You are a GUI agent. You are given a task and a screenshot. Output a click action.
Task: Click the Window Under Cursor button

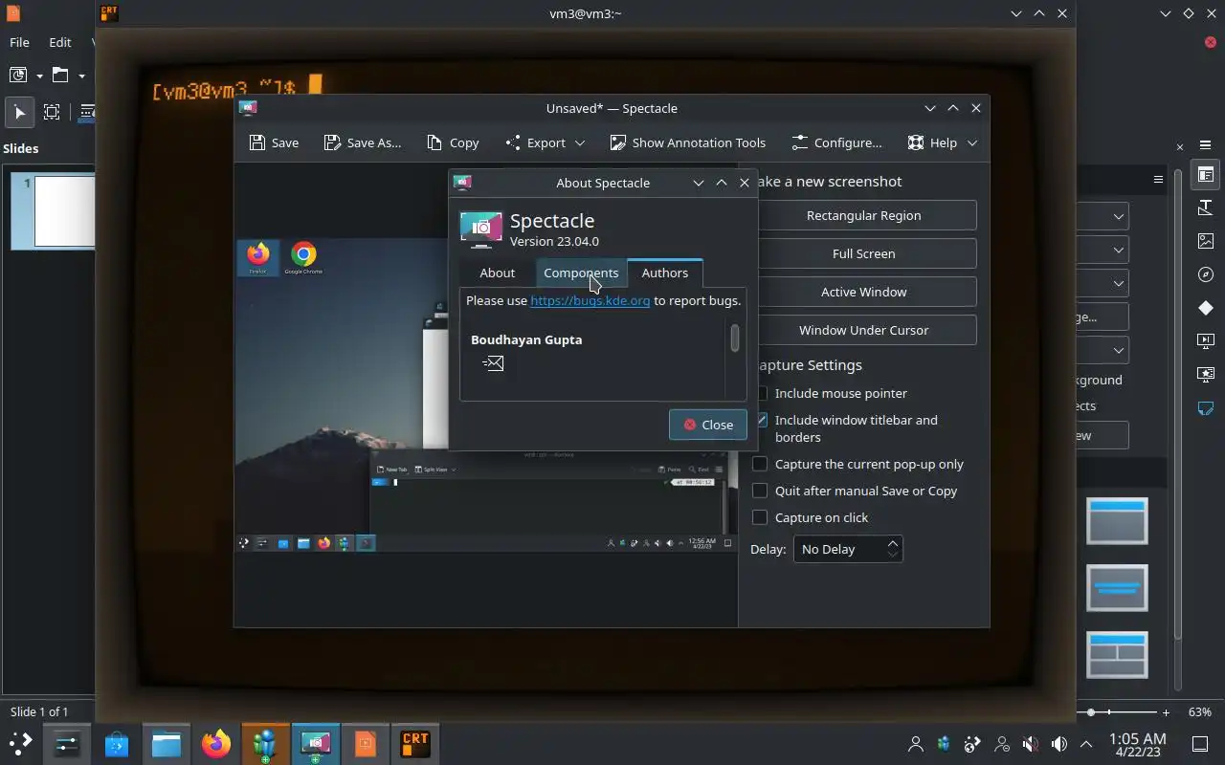point(863,330)
